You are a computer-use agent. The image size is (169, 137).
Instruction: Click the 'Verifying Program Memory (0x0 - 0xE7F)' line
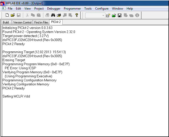pyautogui.click(x=32, y=72)
